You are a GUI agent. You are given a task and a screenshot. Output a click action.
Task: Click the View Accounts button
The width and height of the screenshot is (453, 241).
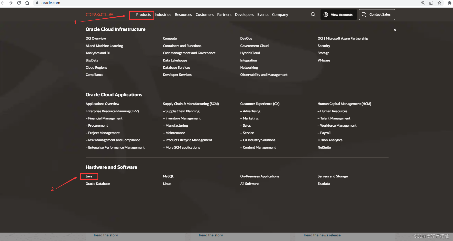click(339, 15)
